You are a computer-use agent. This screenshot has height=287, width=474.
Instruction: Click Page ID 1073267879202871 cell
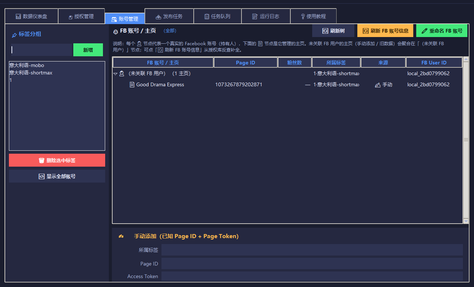click(x=238, y=84)
